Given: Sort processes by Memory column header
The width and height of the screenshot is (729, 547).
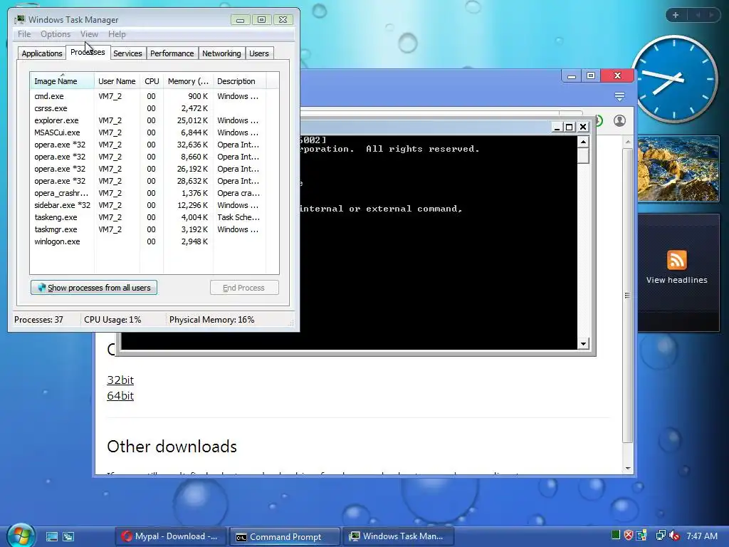Looking at the screenshot, I should pyautogui.click(x=188, y=81).
